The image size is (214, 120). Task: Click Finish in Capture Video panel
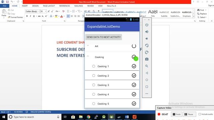(177, 114)
